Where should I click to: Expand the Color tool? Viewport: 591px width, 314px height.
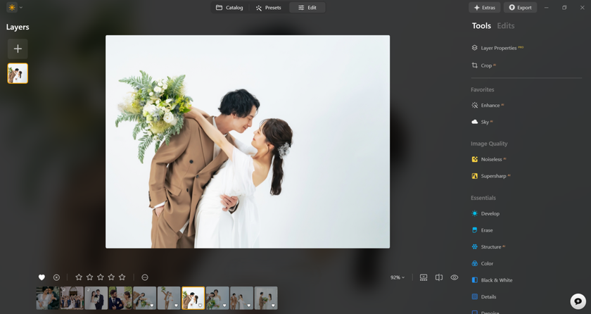483,263
